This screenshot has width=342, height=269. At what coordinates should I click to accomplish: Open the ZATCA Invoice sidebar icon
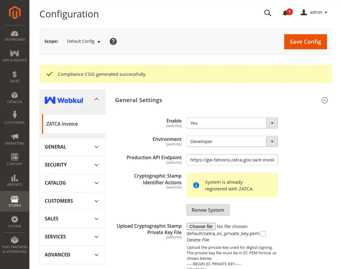15,56
